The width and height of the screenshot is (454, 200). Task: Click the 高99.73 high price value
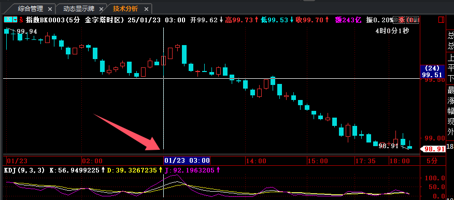point(239,20)
